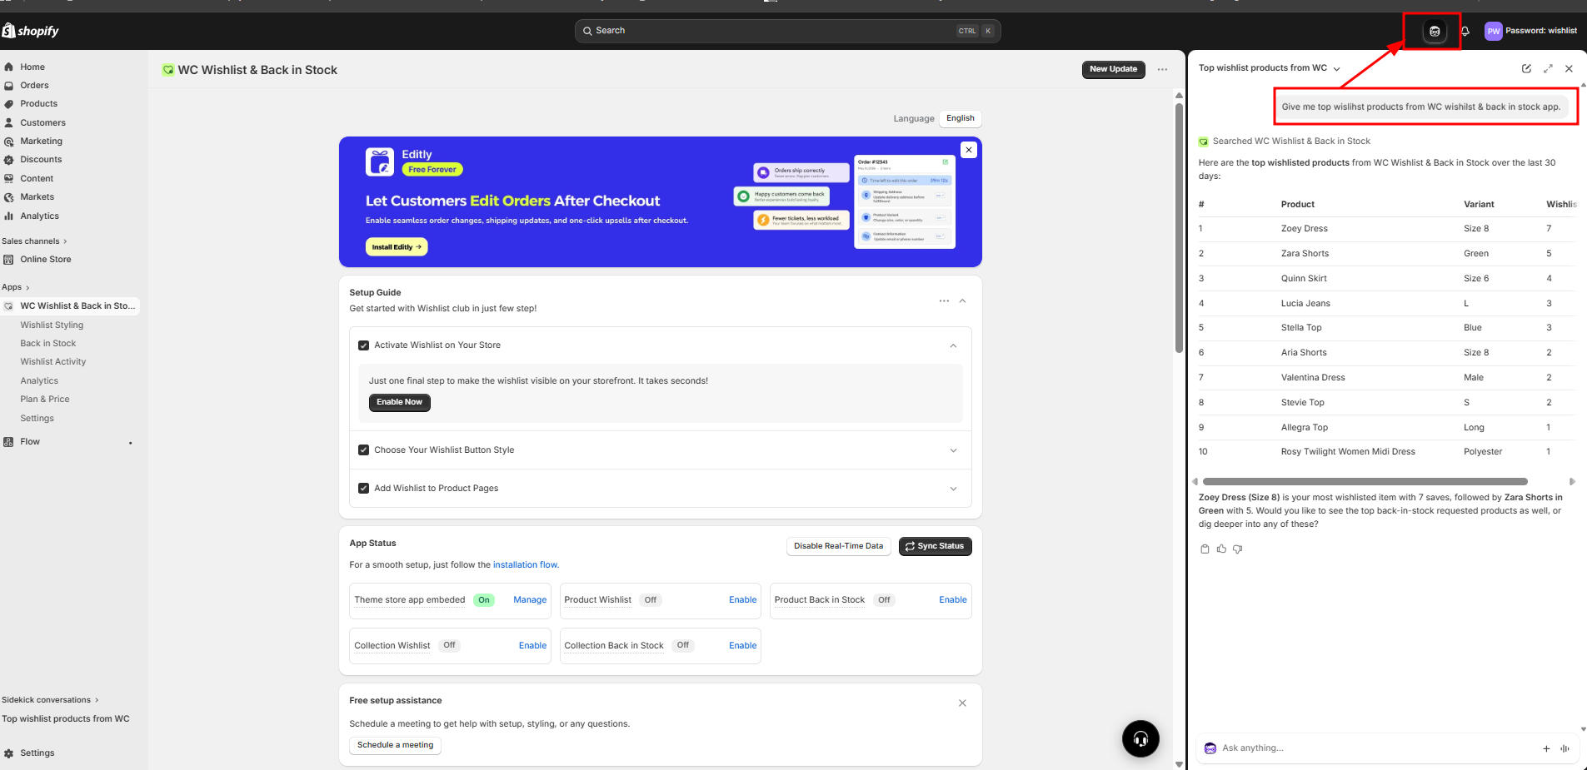Click the Marketing icon in sidebar
This screenshot has height=770, width=1587.
pyautogui.click(x=8, y=142)
